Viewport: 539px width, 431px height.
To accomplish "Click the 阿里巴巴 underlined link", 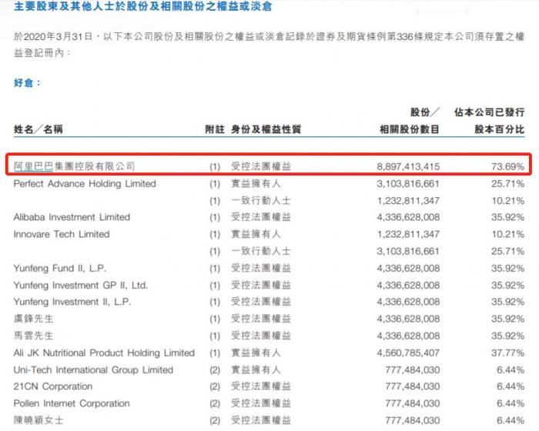I will pyautogui.click(x=33, y=166).
